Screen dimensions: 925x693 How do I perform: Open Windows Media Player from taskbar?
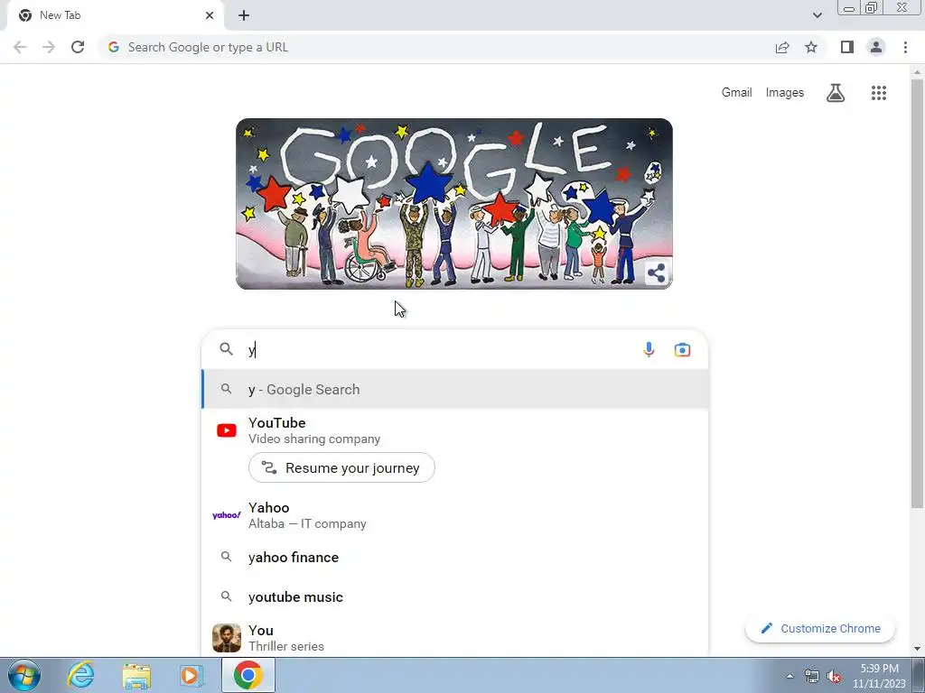(x=192, y=675)
